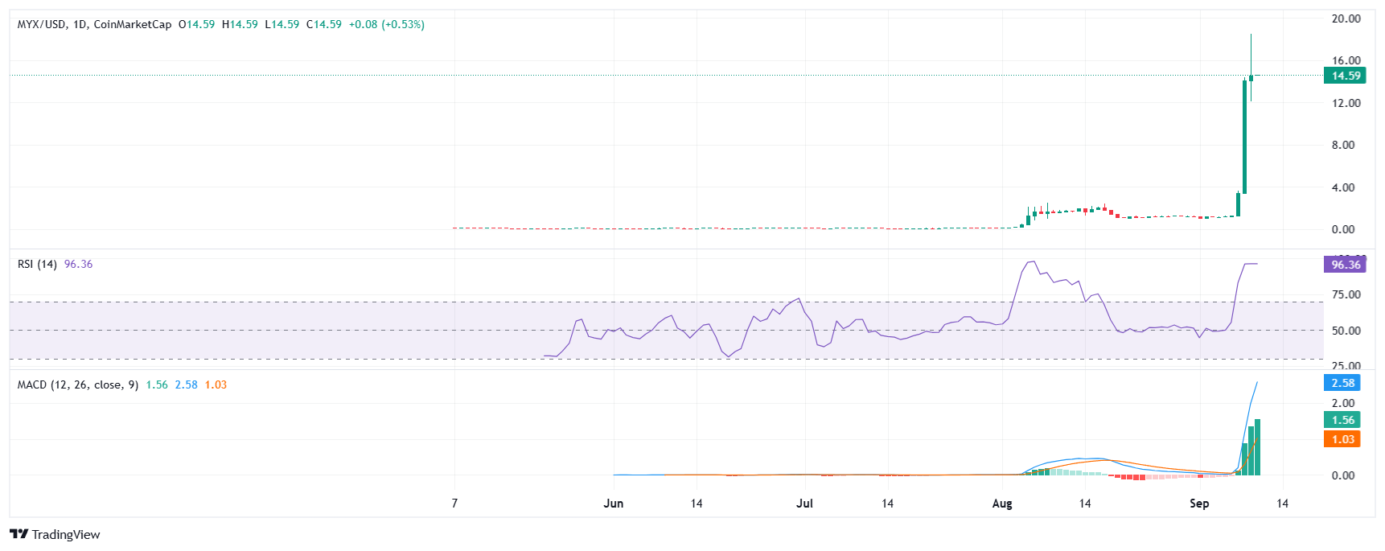Image resolution: width=1385 pixels, height=551 pixels.
Task: Click the purple 96.36 RSI value badge
Action: click(x=1345, y=264)
